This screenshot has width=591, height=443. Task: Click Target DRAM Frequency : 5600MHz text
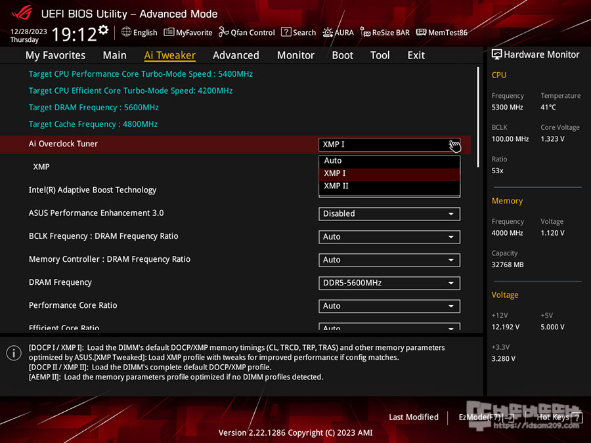(x=93, y=108)
